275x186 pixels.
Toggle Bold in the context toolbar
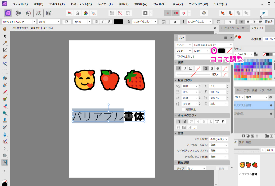96,21
